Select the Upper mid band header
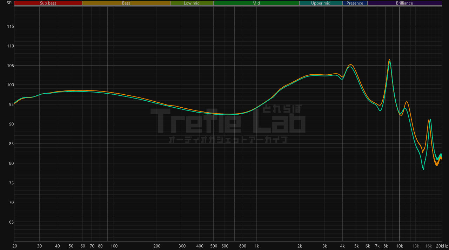This screenshot has width=449, height=250. coord(321,3)
